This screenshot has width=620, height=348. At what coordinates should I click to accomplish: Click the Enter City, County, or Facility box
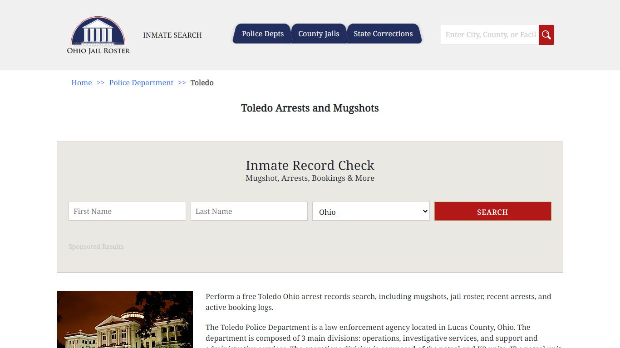(x=489, y=34)
